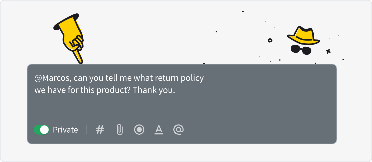Place cursor after "Thank you." text
This screenshot has width=372, height=162.
pyautogui.click(x=175, y=90)
